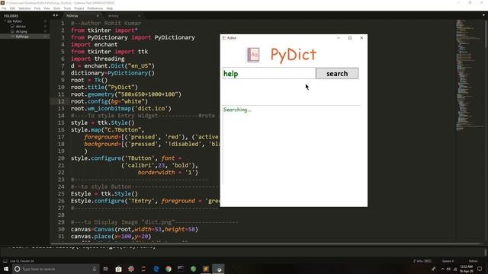
Task: Open Google Chrome from the taskbar
Action: click(x=169, y=269)
